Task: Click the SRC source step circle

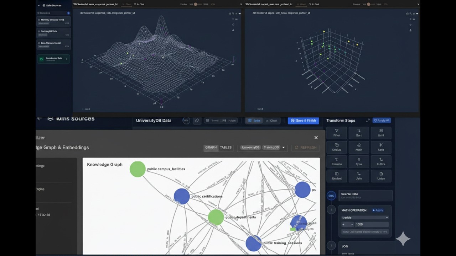Action: (331, 196)
